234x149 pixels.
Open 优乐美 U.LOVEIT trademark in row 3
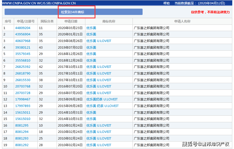pyautogui.click(x=99, y=41)
